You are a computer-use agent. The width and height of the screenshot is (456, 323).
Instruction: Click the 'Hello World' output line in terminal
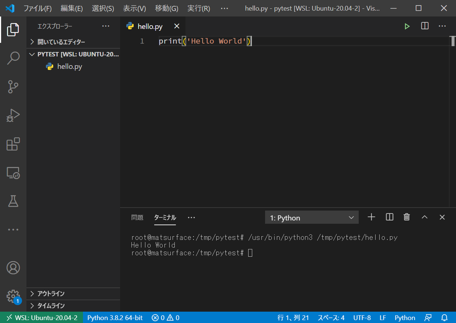point(153,245)
